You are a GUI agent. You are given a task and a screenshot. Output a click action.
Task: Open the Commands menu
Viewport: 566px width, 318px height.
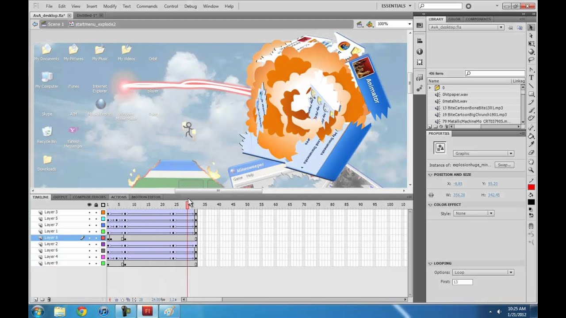pyautogui.click(x=147, y=6)
